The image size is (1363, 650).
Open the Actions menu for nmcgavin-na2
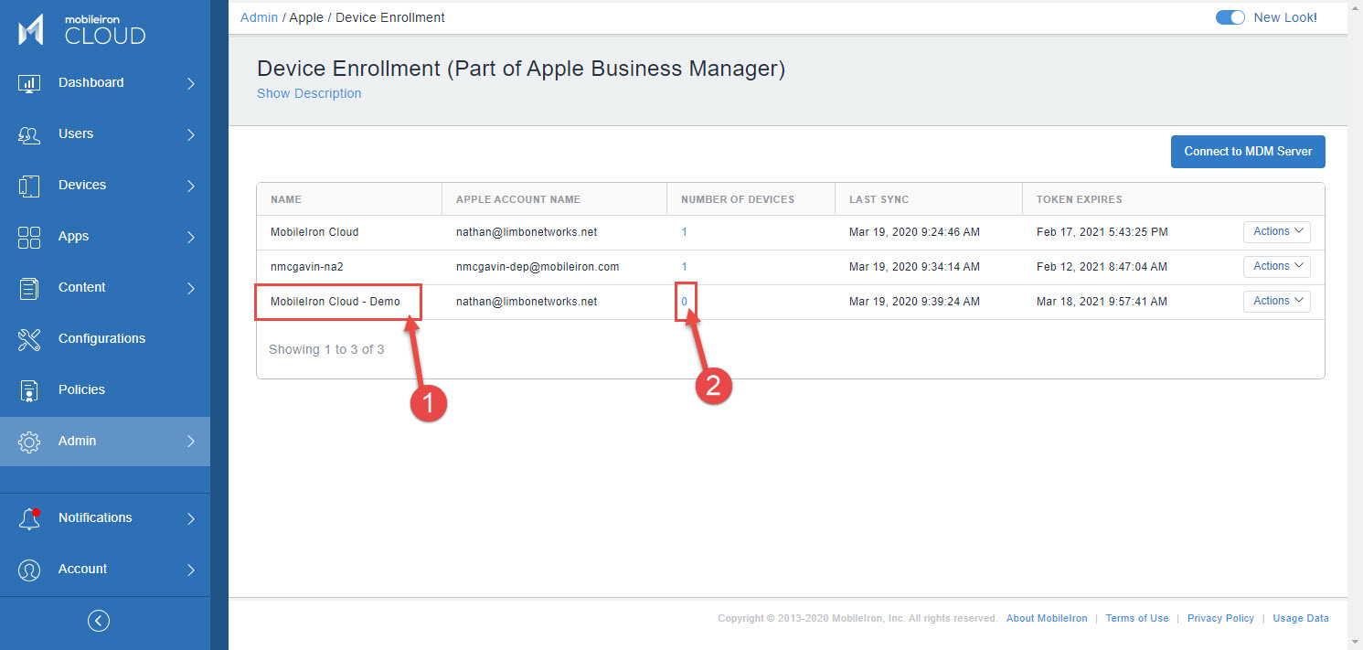1276,266
